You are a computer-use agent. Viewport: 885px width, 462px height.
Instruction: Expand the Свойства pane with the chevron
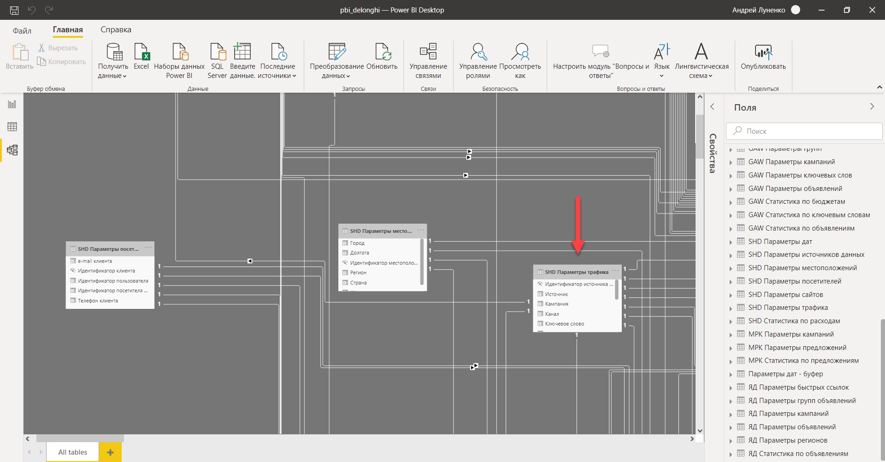coord(712,107)
